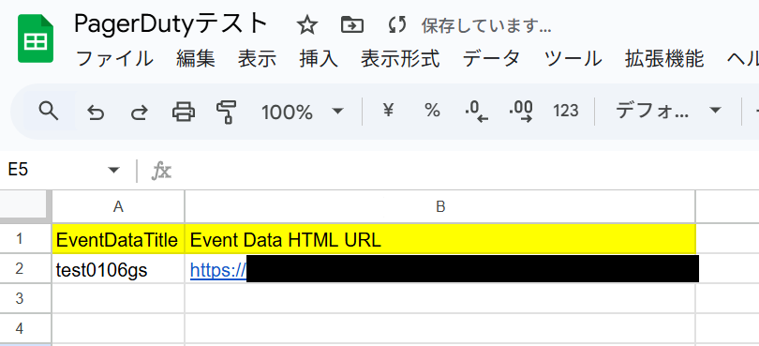
Task: Increase decimal places
Action: (x=521, y=112)
